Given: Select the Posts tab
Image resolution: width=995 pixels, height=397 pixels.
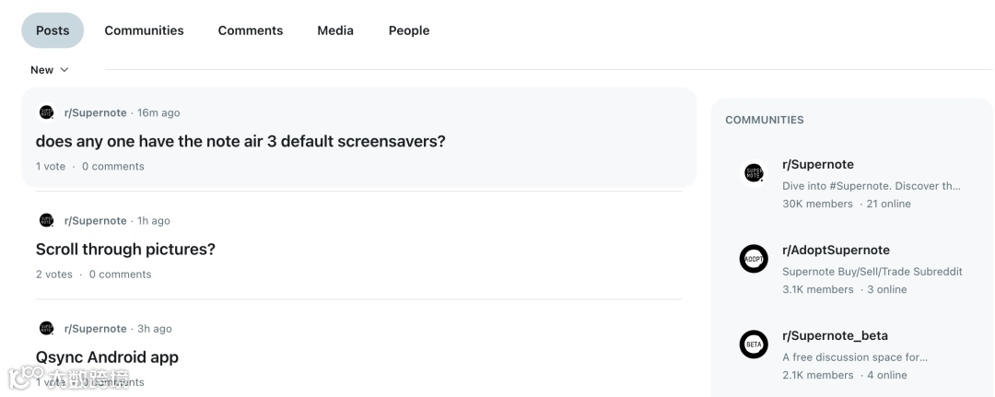Looking at the screenshot, I should pyautogui.click(x=53, y=30).
